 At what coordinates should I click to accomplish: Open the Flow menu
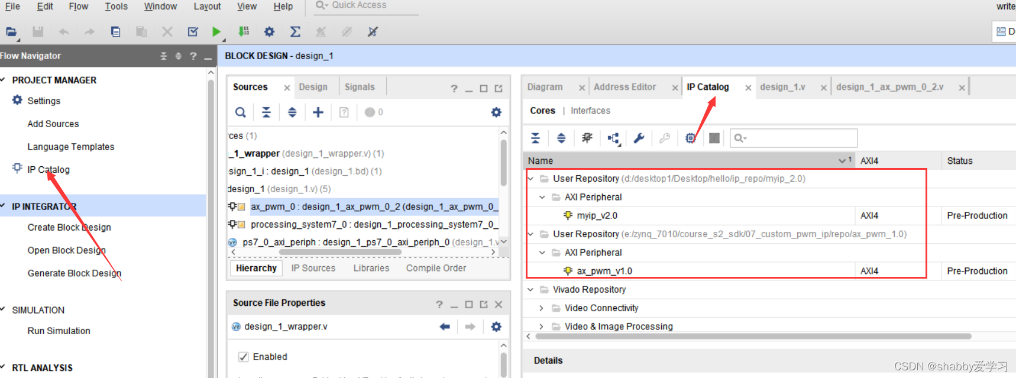[78, 7]
